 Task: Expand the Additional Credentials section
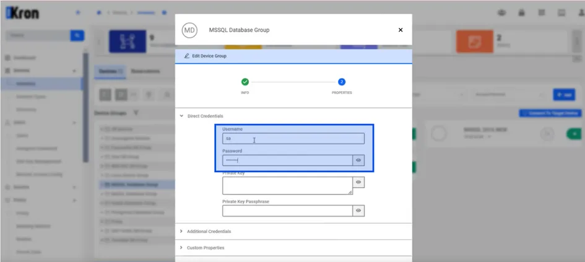click(x=181, y=232)
